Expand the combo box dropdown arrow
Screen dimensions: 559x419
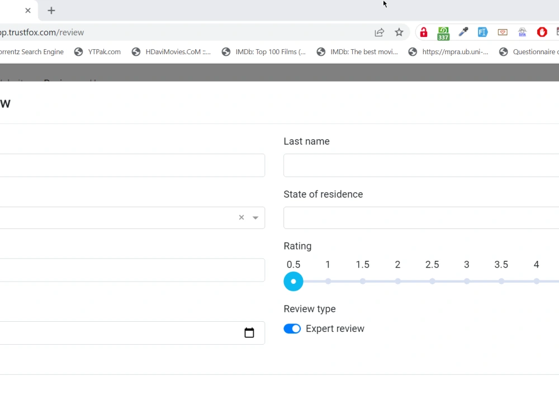(x=255, y=217)
